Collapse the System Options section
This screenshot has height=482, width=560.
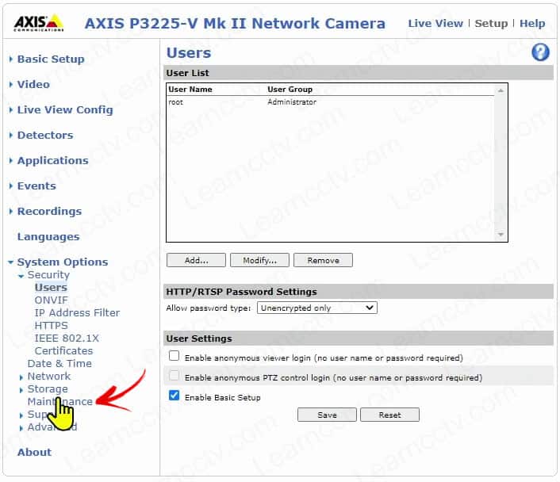tap(62, 262)
